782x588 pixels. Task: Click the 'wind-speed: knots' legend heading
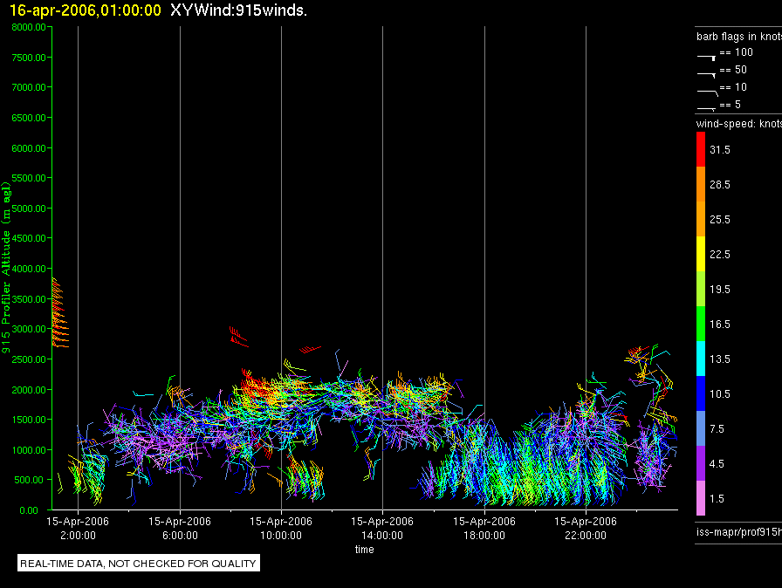(739, 124)
